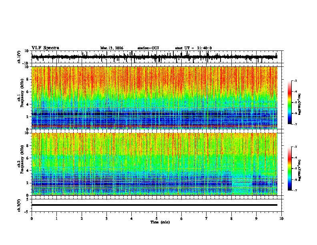Click the "-10" tick on the ch.1(V) axis

[x=26, y=63]
